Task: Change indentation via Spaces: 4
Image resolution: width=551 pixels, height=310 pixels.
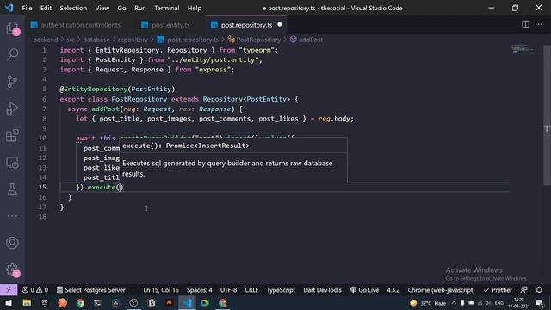Action: coord(199,290)
